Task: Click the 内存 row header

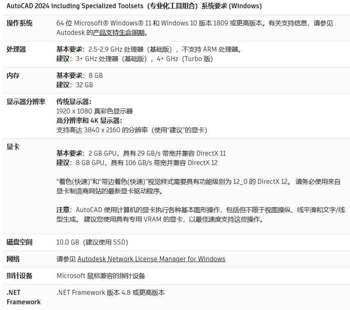Action: click(13, 76)
